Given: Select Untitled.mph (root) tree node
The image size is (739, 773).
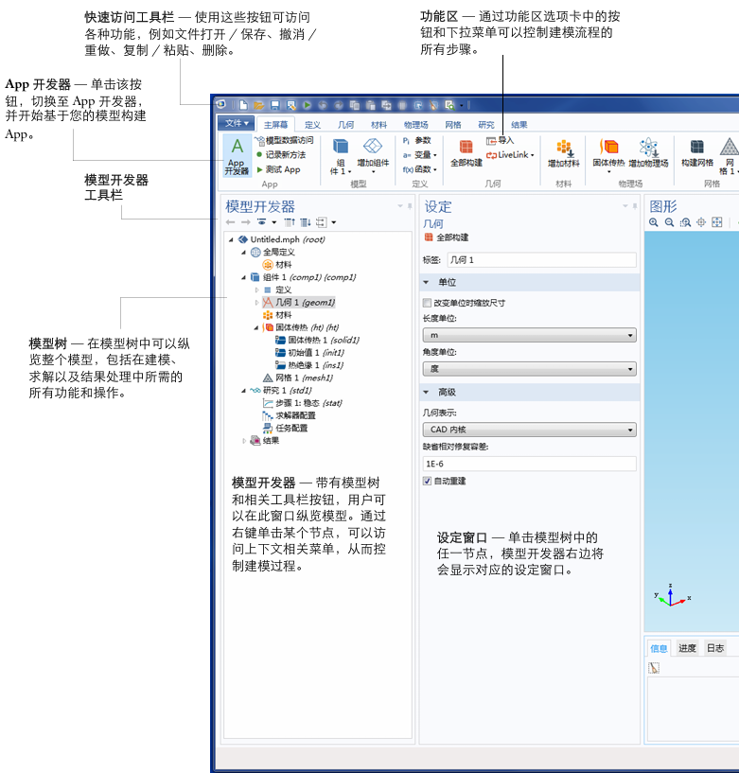Looking at the screenshot, I should coord(281,239).
